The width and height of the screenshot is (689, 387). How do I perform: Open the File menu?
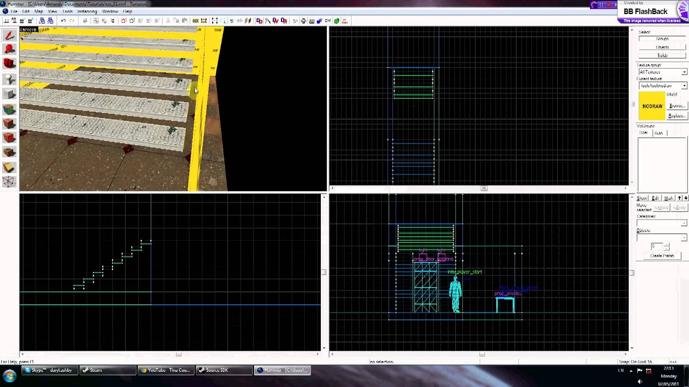coord(14,11)
